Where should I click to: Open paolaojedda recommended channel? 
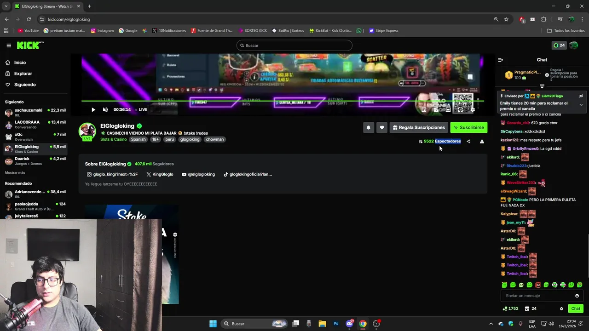35,206
